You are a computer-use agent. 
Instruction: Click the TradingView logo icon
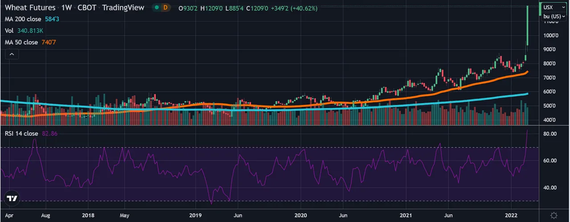click(x=12, y=198)
